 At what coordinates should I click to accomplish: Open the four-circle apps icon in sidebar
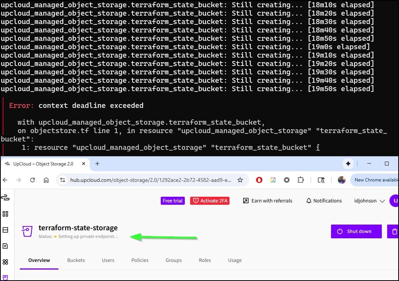[x=5, y=262]
